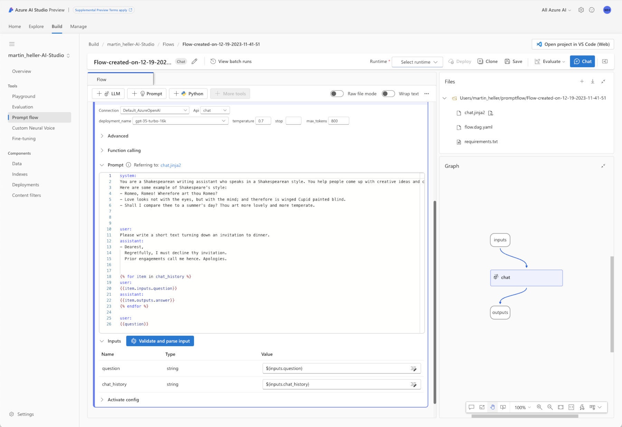
Task: Click Validate and parse input button
Action: point(160,341)
